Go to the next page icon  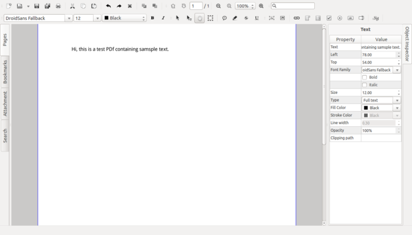(184, 6)
